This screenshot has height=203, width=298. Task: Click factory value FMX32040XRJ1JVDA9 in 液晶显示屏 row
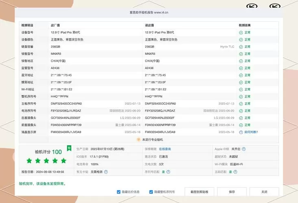tap(66, 132)
